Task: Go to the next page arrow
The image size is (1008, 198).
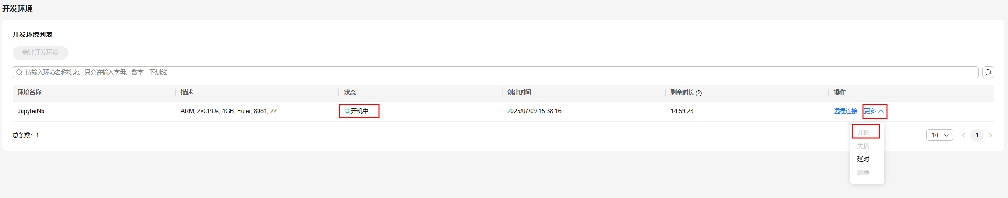Action: pos(990,135)
